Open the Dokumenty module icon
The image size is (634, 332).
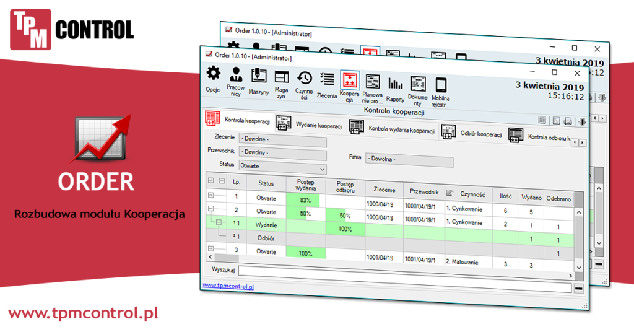(418, 84)
